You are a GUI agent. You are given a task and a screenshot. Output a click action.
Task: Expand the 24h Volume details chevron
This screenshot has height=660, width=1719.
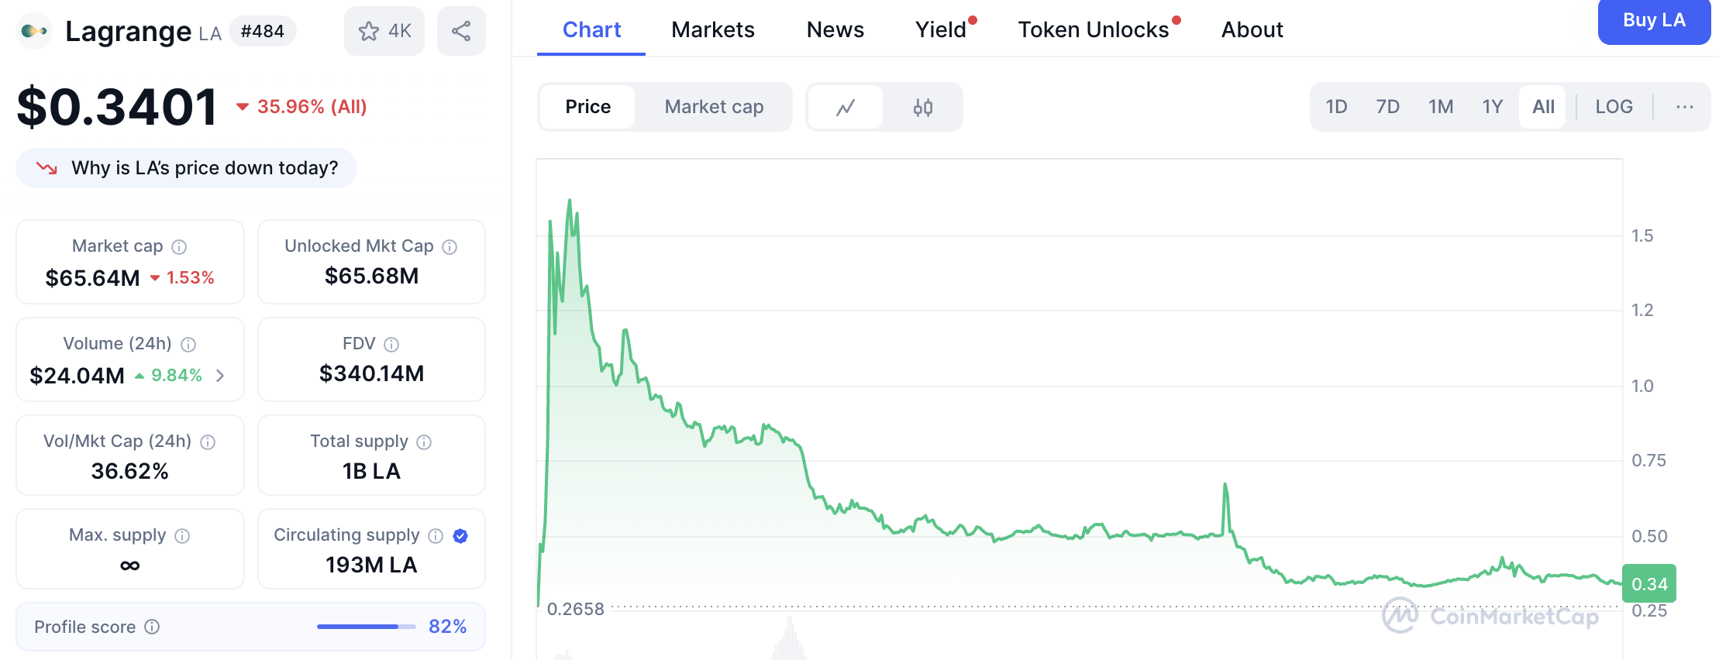221,376
